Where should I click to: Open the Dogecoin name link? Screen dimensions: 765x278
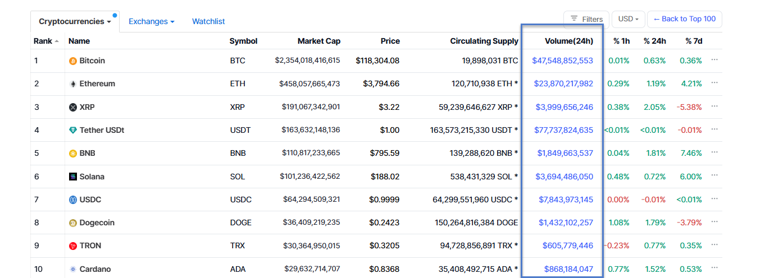[x=97, y=223]
